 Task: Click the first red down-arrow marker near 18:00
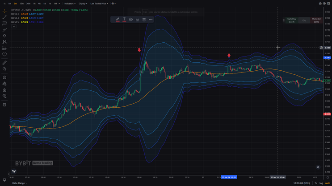pos(139,50)
